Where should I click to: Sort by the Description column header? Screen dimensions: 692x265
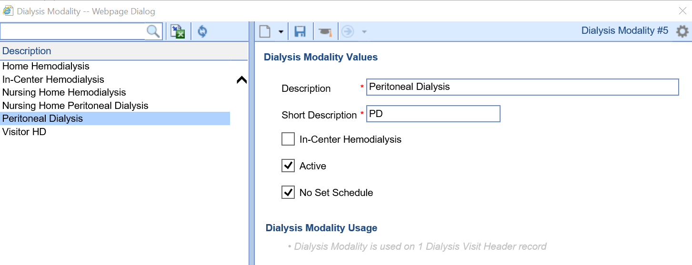pos(27,51)
